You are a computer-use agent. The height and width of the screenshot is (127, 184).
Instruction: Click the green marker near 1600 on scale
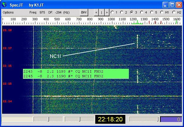(x=176, y=22)
